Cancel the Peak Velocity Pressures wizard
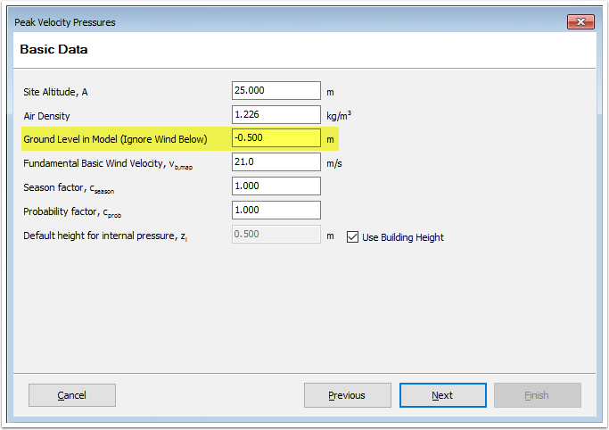The image size is (609, 430). click(72, 395)
